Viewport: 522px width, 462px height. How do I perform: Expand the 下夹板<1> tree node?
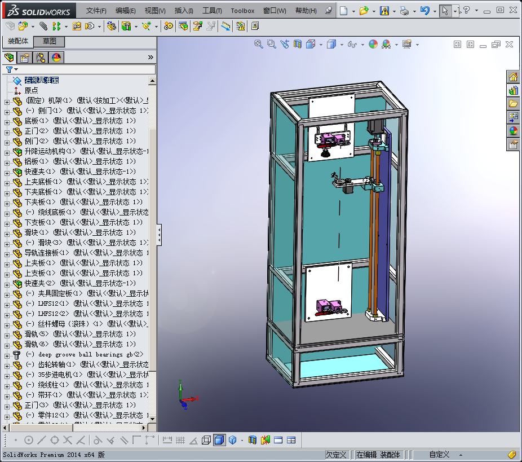[7, 204]
